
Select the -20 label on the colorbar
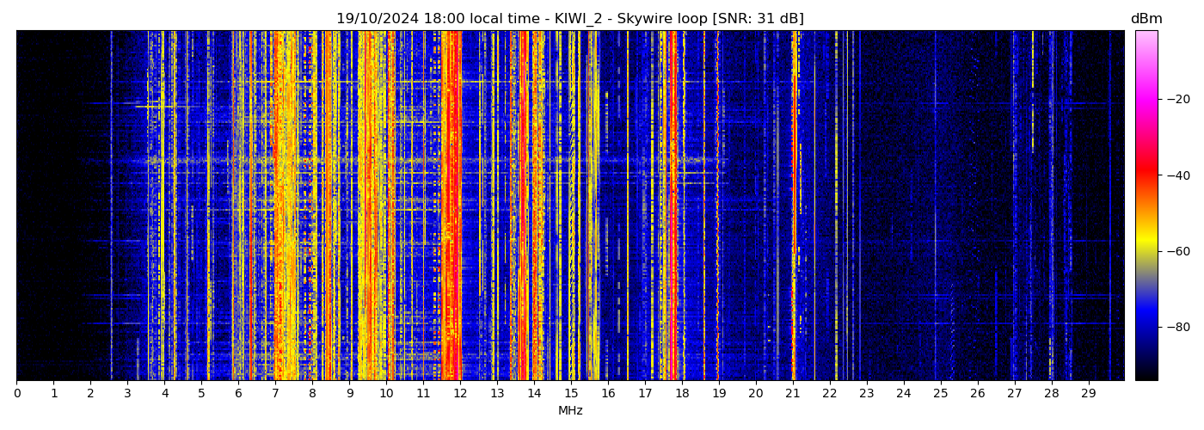[x=1177, y=99]
